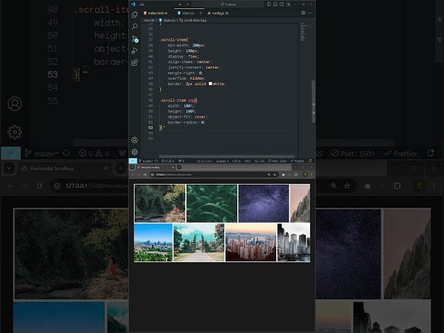Toggle the secondary side bar layout icon
Screen dimensions: 444x333
click(282, 4)
